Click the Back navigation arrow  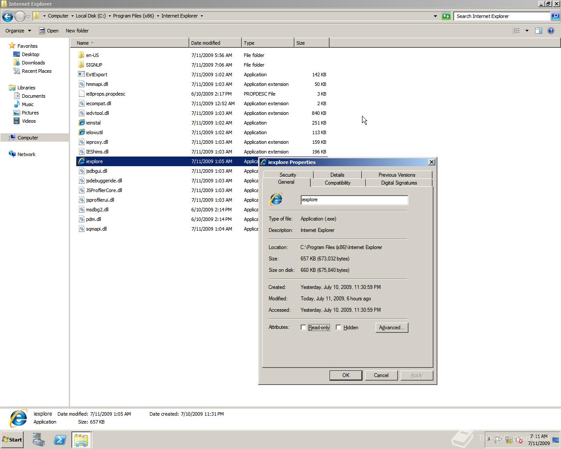[7, 16]
